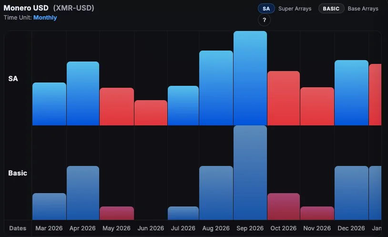Click the blue SA bar for Apr 2026

[x=83, y=93]
